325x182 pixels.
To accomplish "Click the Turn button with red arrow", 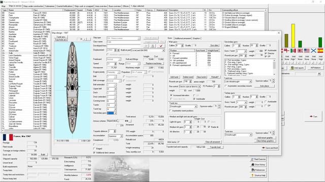I will pyautogui.click(x=313, y=116).
